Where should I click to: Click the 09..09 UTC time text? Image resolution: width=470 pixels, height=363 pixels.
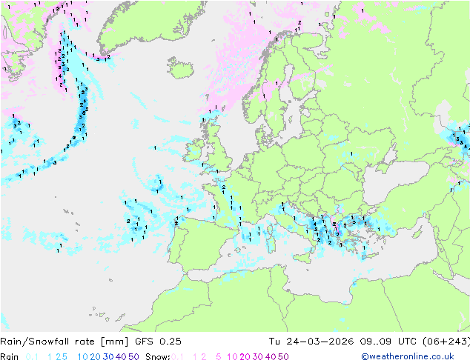(x=388, y=342)
